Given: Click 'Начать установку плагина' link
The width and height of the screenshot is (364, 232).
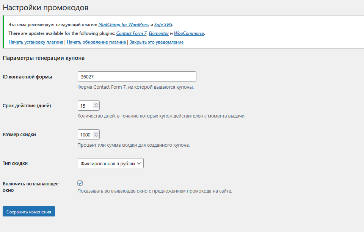Looking at the screenshot, I should point(36,42).
